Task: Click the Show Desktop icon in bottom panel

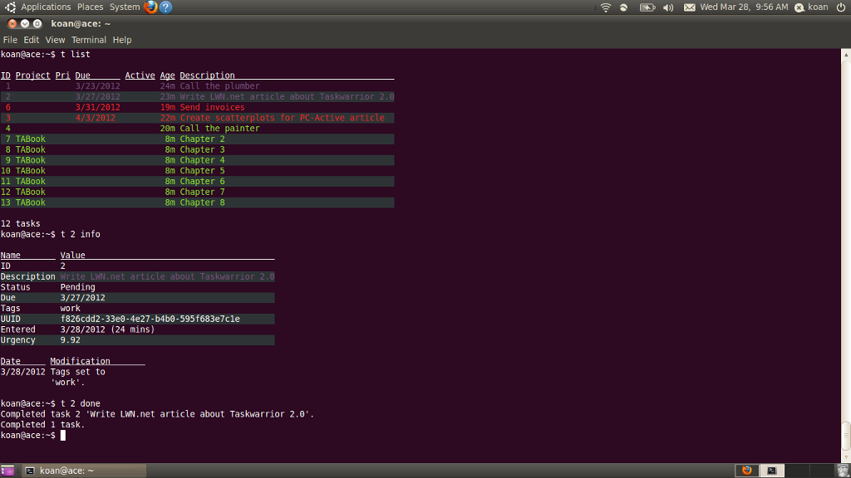Action: [x=7, y=471]
